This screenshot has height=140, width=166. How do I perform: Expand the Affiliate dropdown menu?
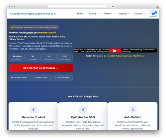(x=109, y=14)
